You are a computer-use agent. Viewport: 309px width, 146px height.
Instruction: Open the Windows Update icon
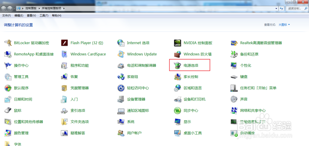point(121,54)
